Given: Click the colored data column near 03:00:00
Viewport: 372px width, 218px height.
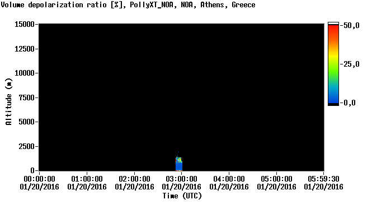Looking at the screenshot, I should 179,164.
